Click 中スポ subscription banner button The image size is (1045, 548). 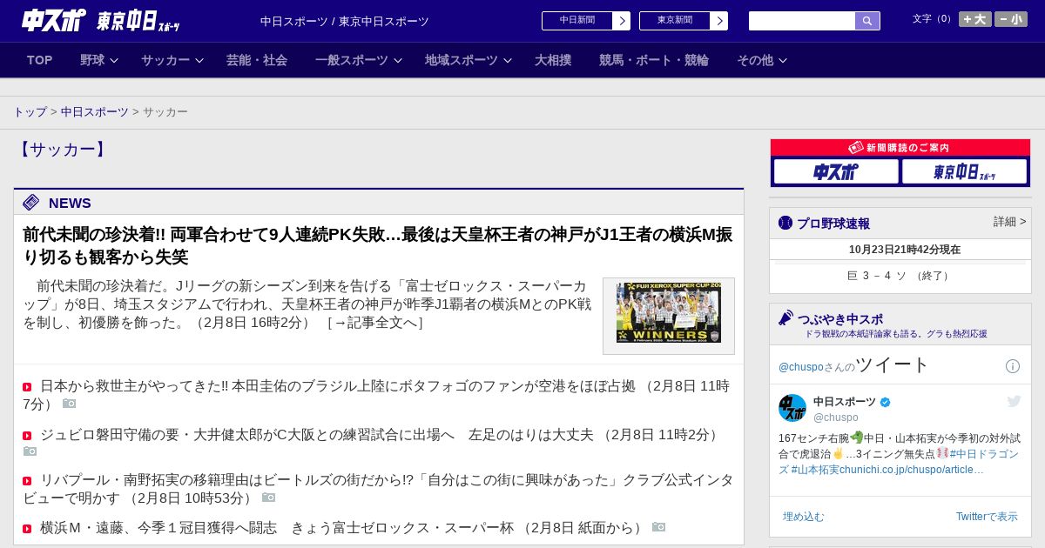click(836, 171)
